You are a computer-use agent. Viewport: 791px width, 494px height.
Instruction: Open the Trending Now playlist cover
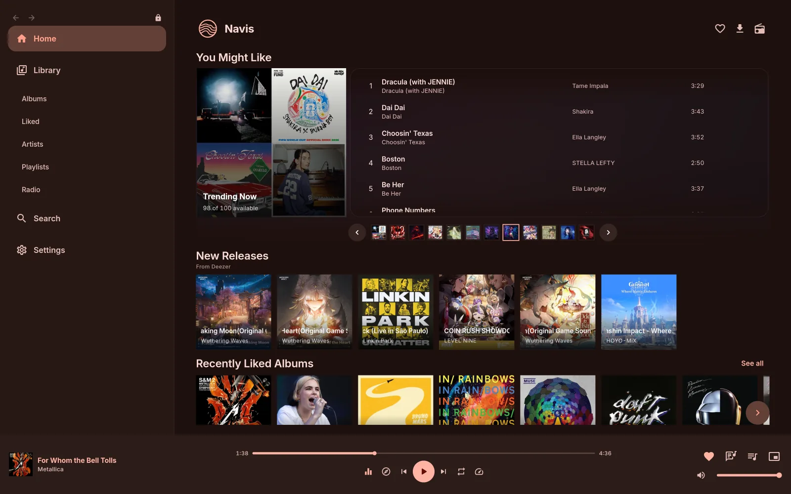tap(271, 143)
